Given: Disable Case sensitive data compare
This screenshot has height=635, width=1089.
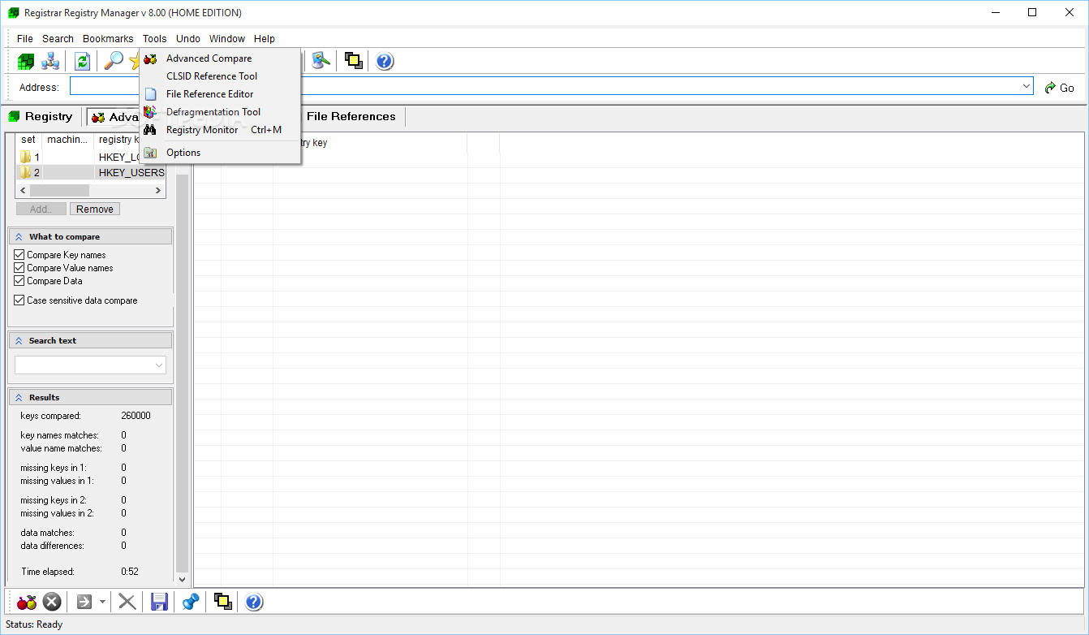Looking at the screenshot, I should (19, 300).
